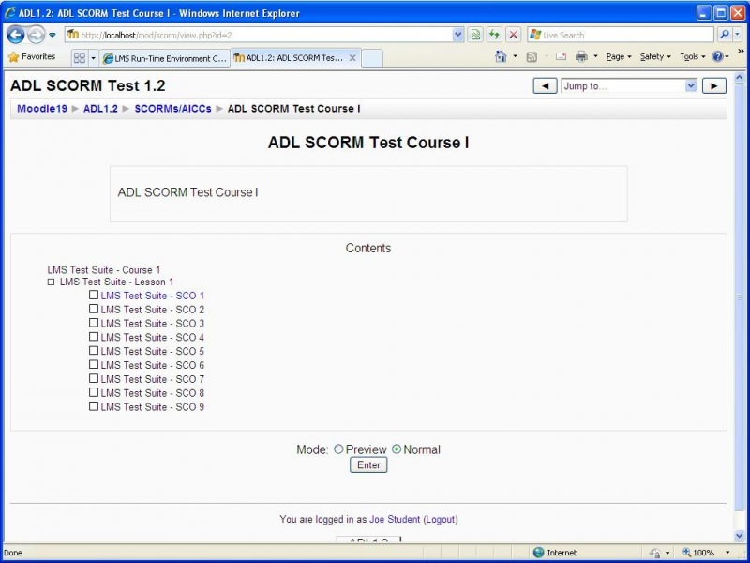Screen dimensions: 750x563
Task: Open the Page menu
Action: pyautogui.click(x=619, y=57)
